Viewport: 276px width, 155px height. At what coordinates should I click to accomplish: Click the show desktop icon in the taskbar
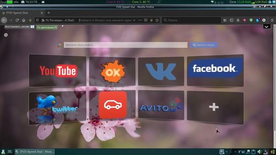point(9,152)
